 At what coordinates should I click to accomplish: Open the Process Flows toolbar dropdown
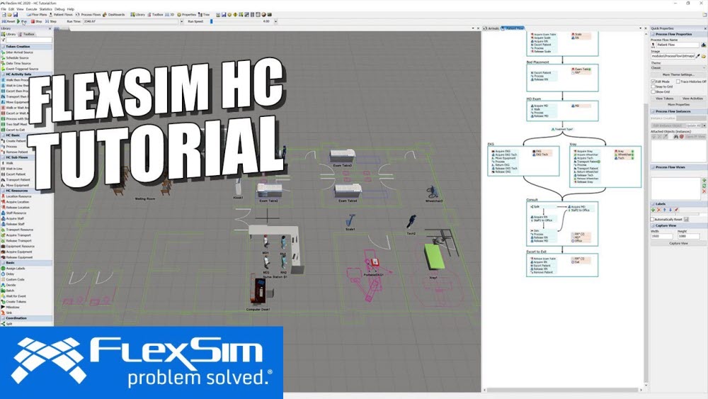coord(88,14)
